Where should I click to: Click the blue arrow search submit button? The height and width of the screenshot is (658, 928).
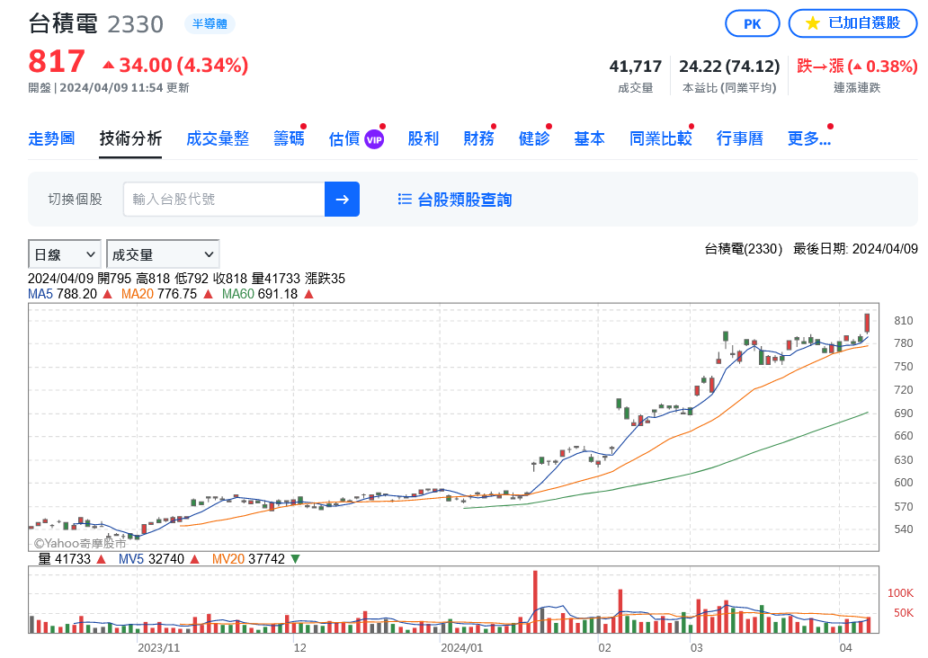point(342,200)
